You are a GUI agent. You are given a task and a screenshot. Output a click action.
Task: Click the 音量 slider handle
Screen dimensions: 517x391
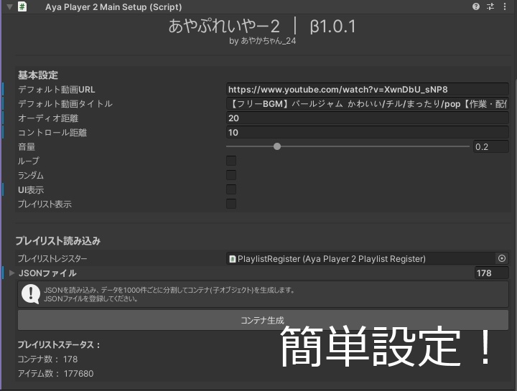(277, 146)
